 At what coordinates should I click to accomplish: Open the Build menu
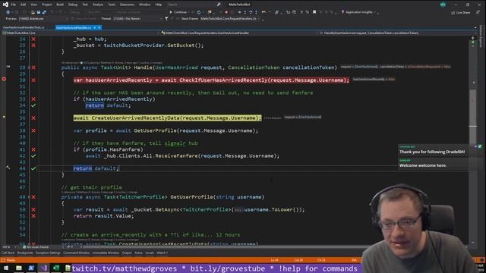click(60, 5)
